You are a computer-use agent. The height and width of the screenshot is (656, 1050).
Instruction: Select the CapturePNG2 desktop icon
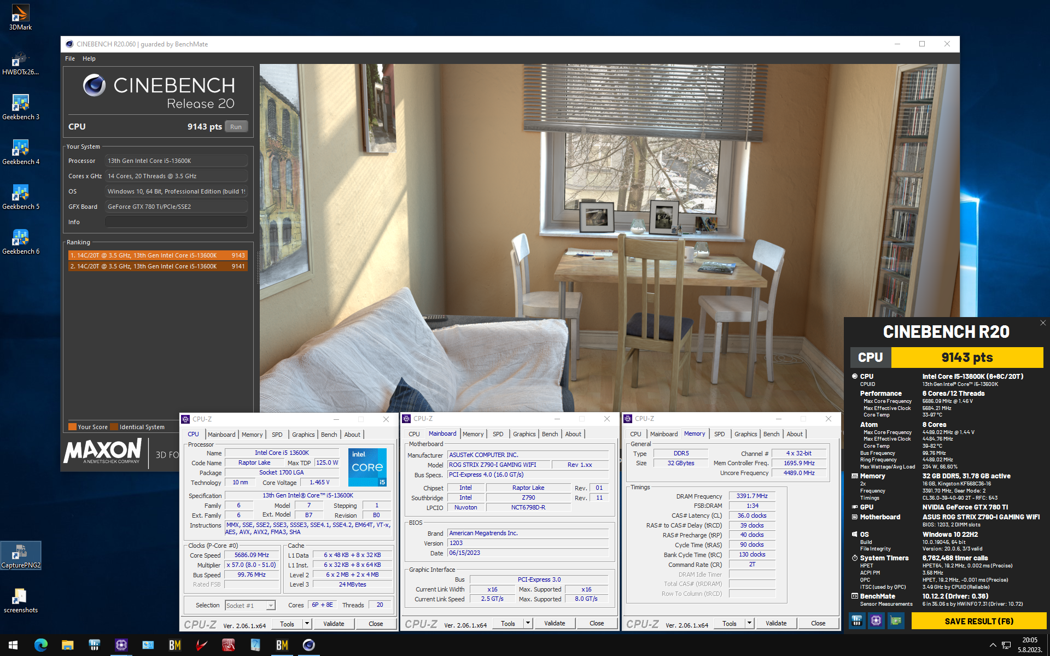tap(20, 555)
